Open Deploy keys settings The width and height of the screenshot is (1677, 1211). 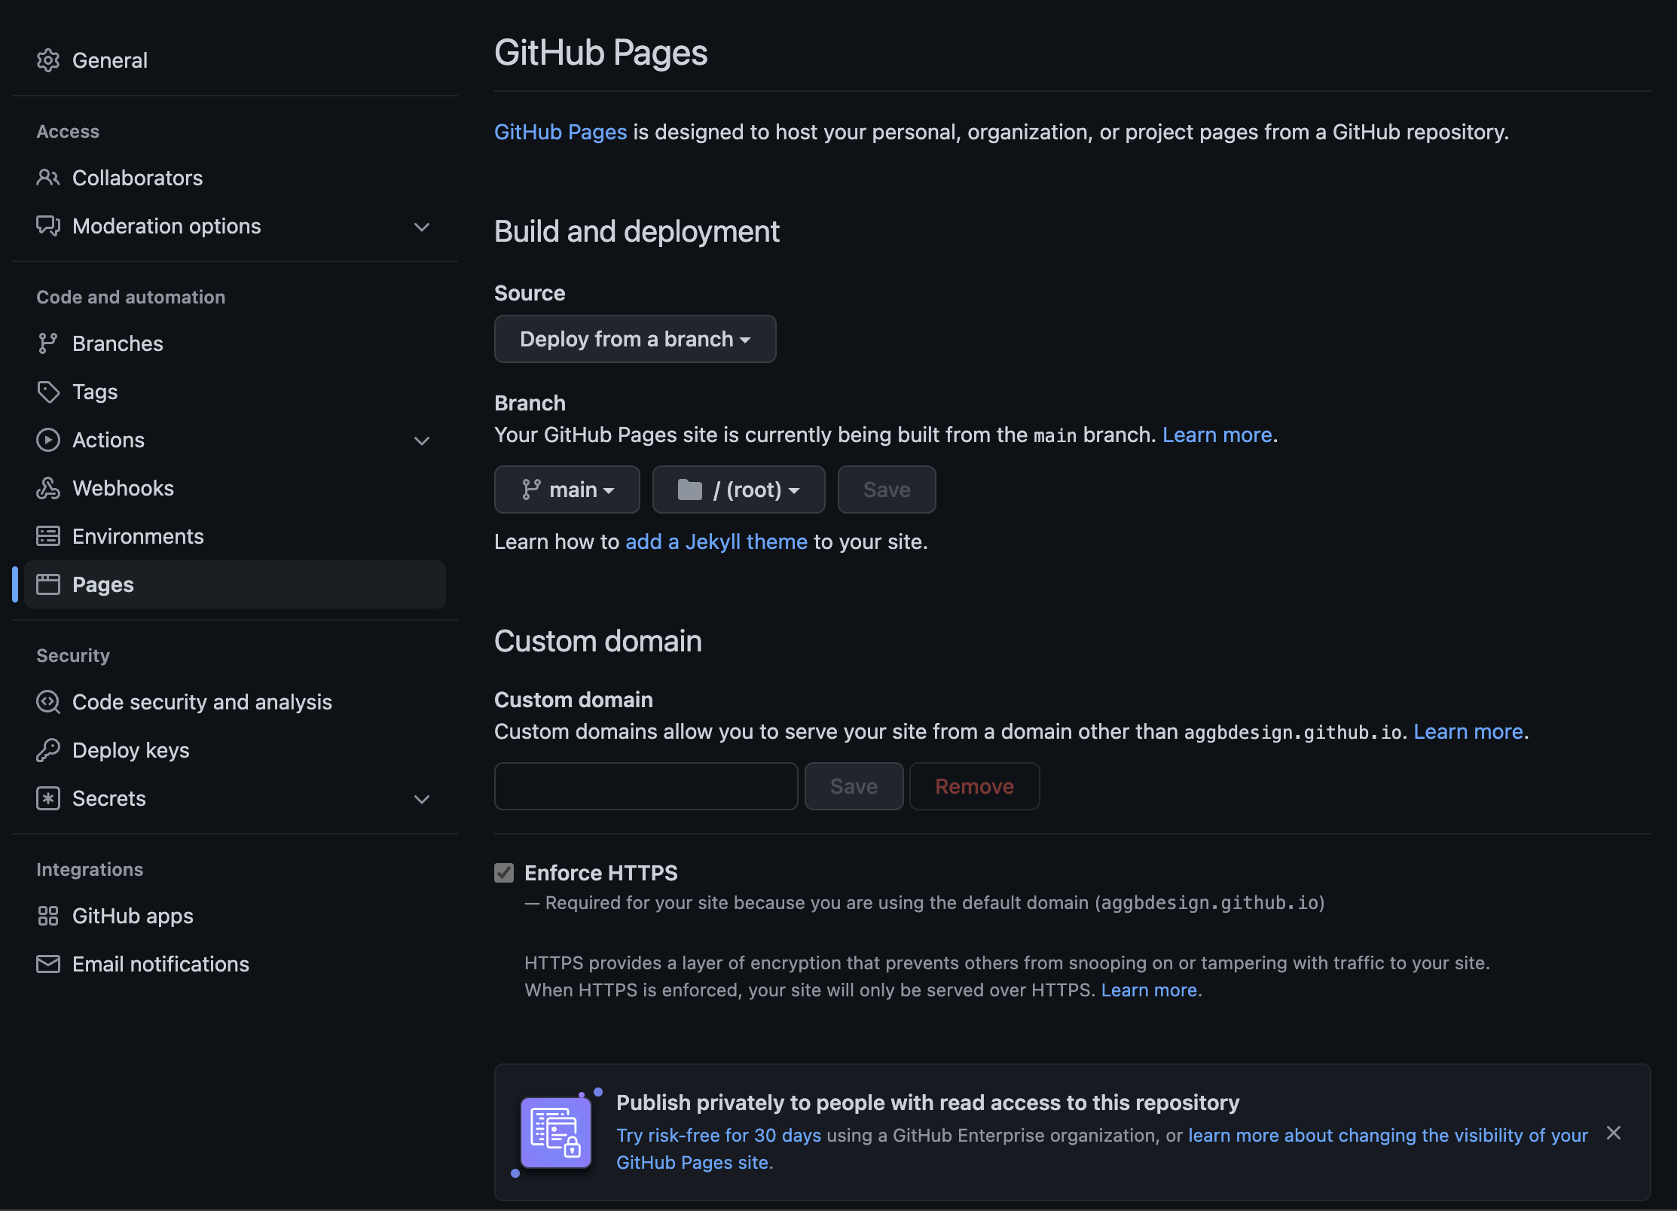tap(235, 750)
